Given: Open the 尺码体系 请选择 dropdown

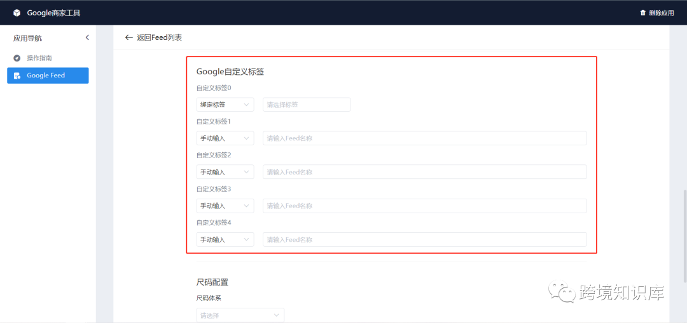Looking at the screenshot, I should pos(240,315).
